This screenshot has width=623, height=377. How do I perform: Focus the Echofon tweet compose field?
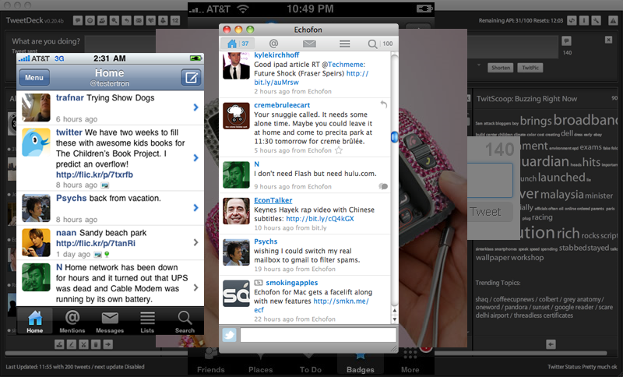coord(318,335)
